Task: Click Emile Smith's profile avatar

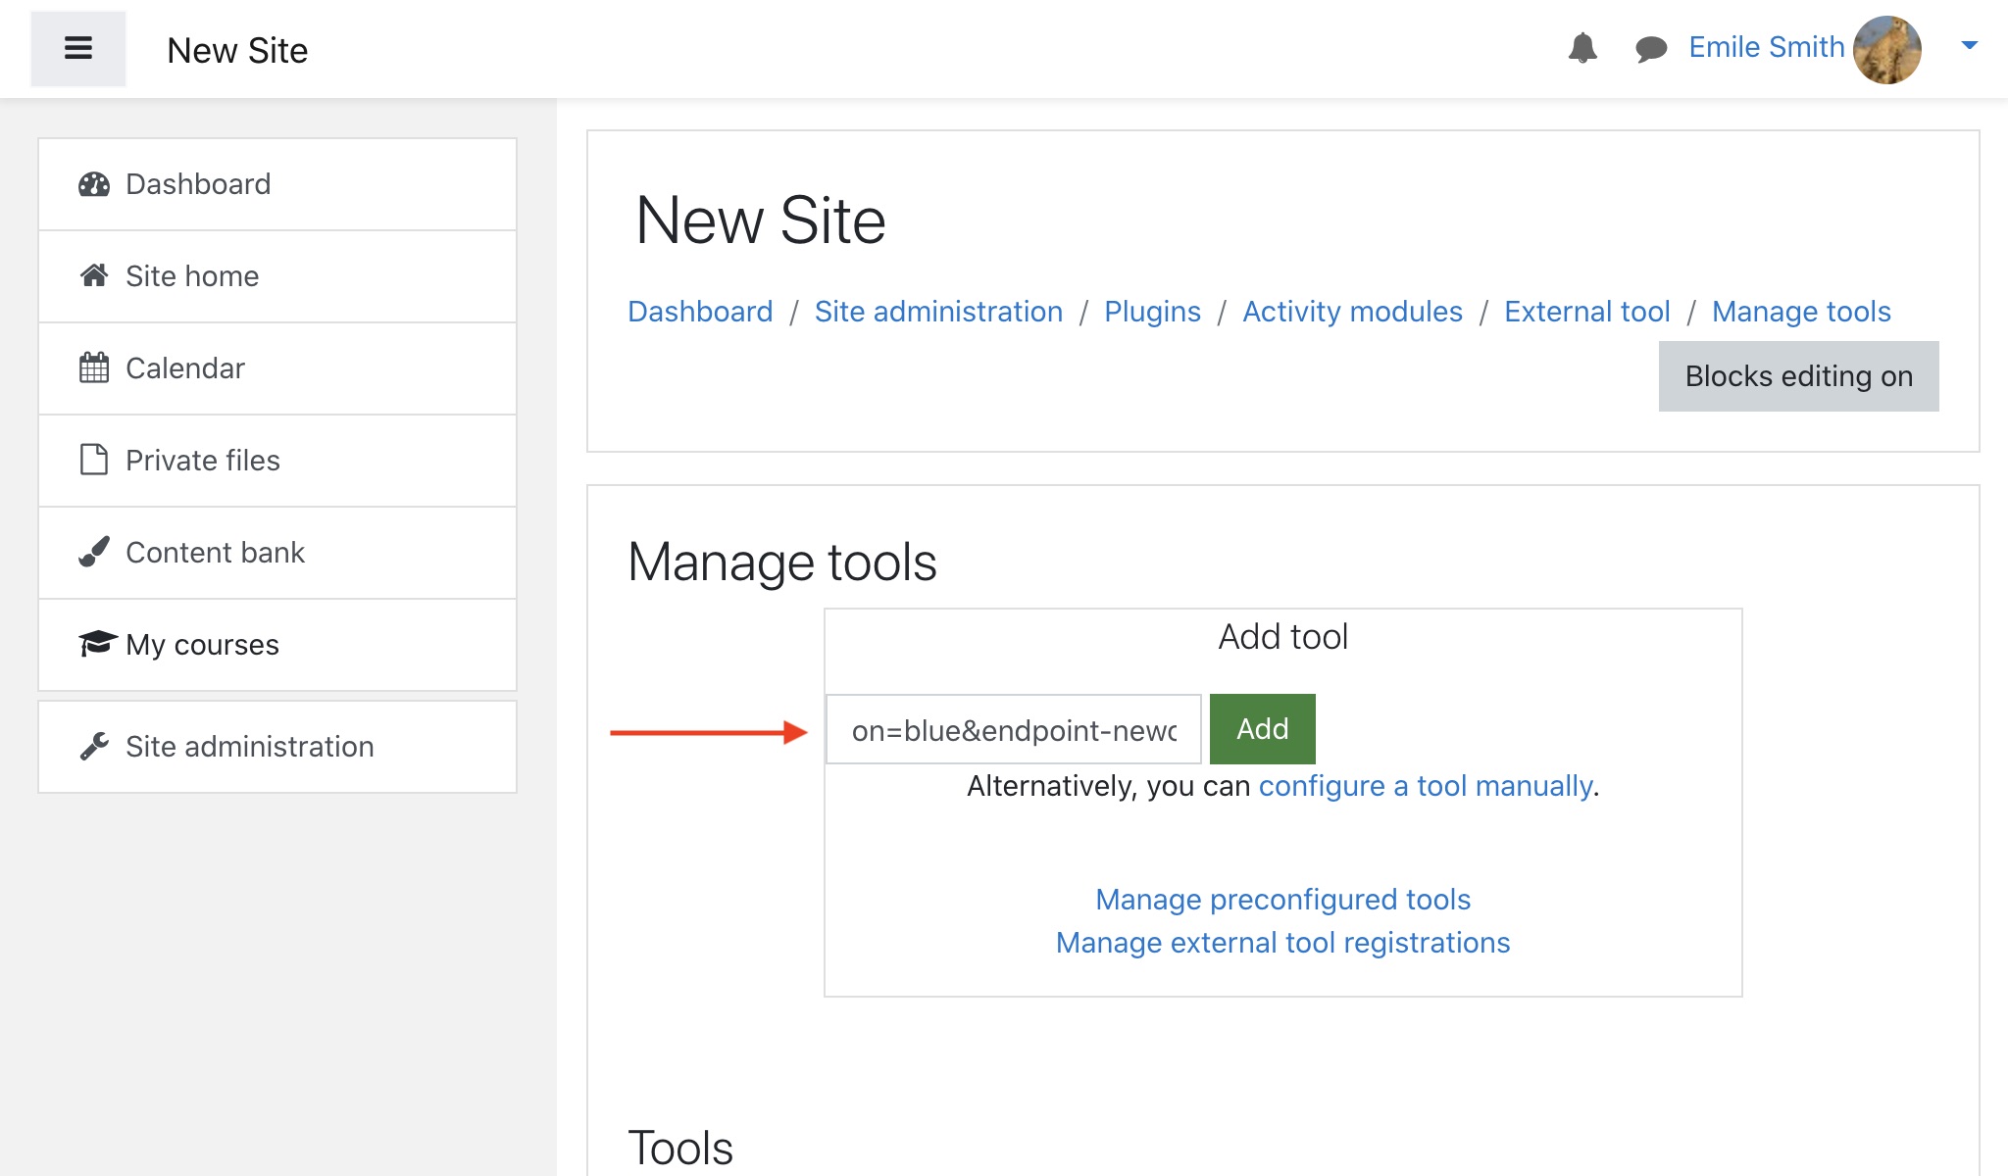Action: [x=1887, y=49]
